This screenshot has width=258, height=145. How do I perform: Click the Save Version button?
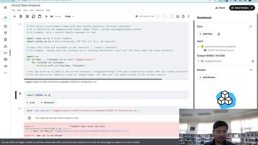point(239,8)
